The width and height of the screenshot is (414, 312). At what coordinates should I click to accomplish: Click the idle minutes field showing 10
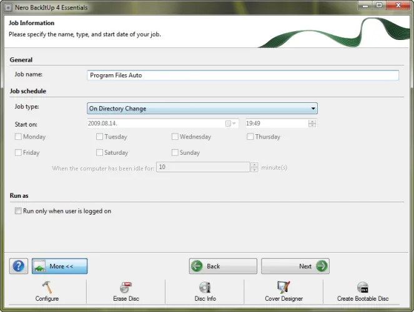pos(203,167)
